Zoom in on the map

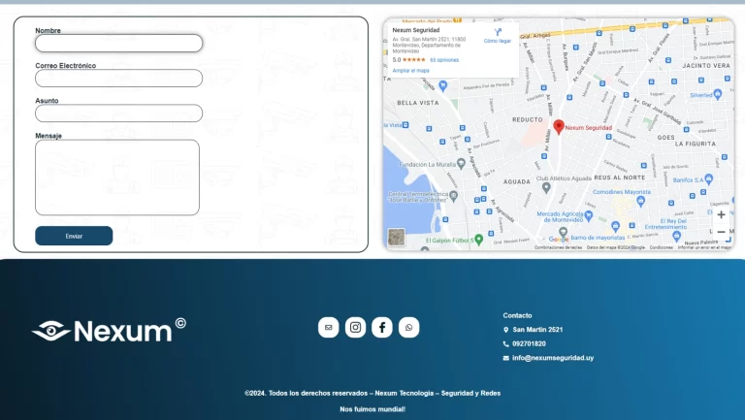[x=721, y=214]
